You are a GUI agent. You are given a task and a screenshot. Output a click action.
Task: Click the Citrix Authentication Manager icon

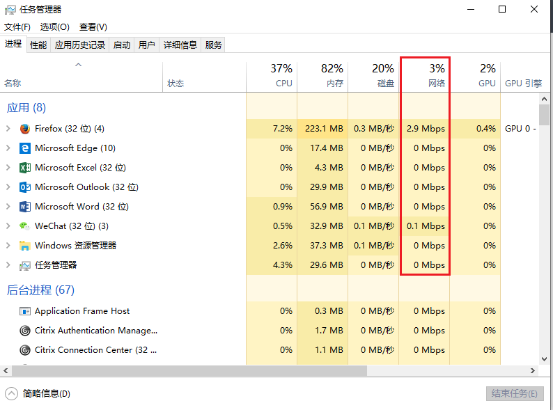click(24, 331)
